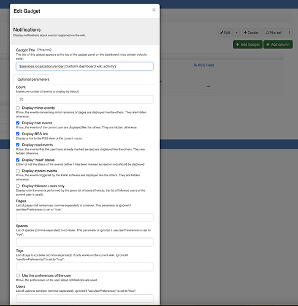
Task: Expand the dropdown arrow beside Edit
Action: click(x=236, y=32)
